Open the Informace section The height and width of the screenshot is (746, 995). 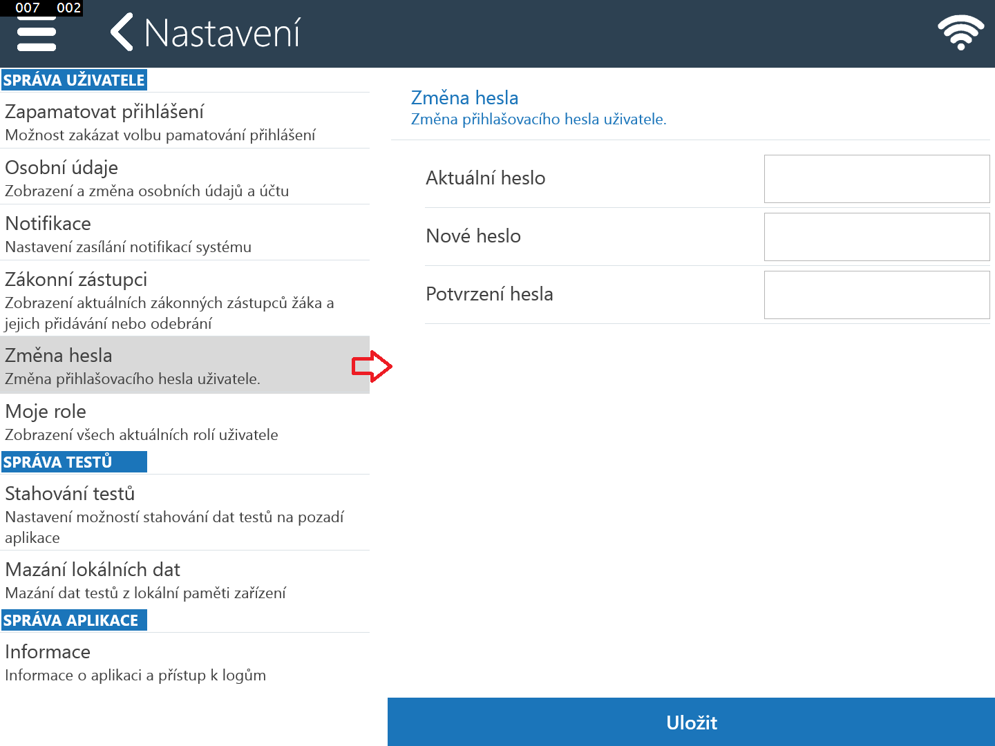point(184,661)
